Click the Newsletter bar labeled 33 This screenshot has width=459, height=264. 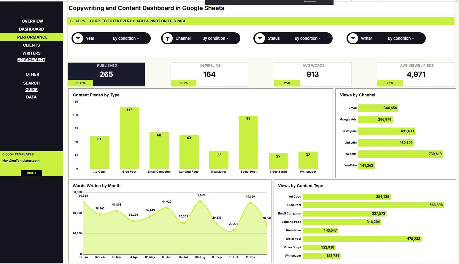pyautogui.click(x=219, y=160)
